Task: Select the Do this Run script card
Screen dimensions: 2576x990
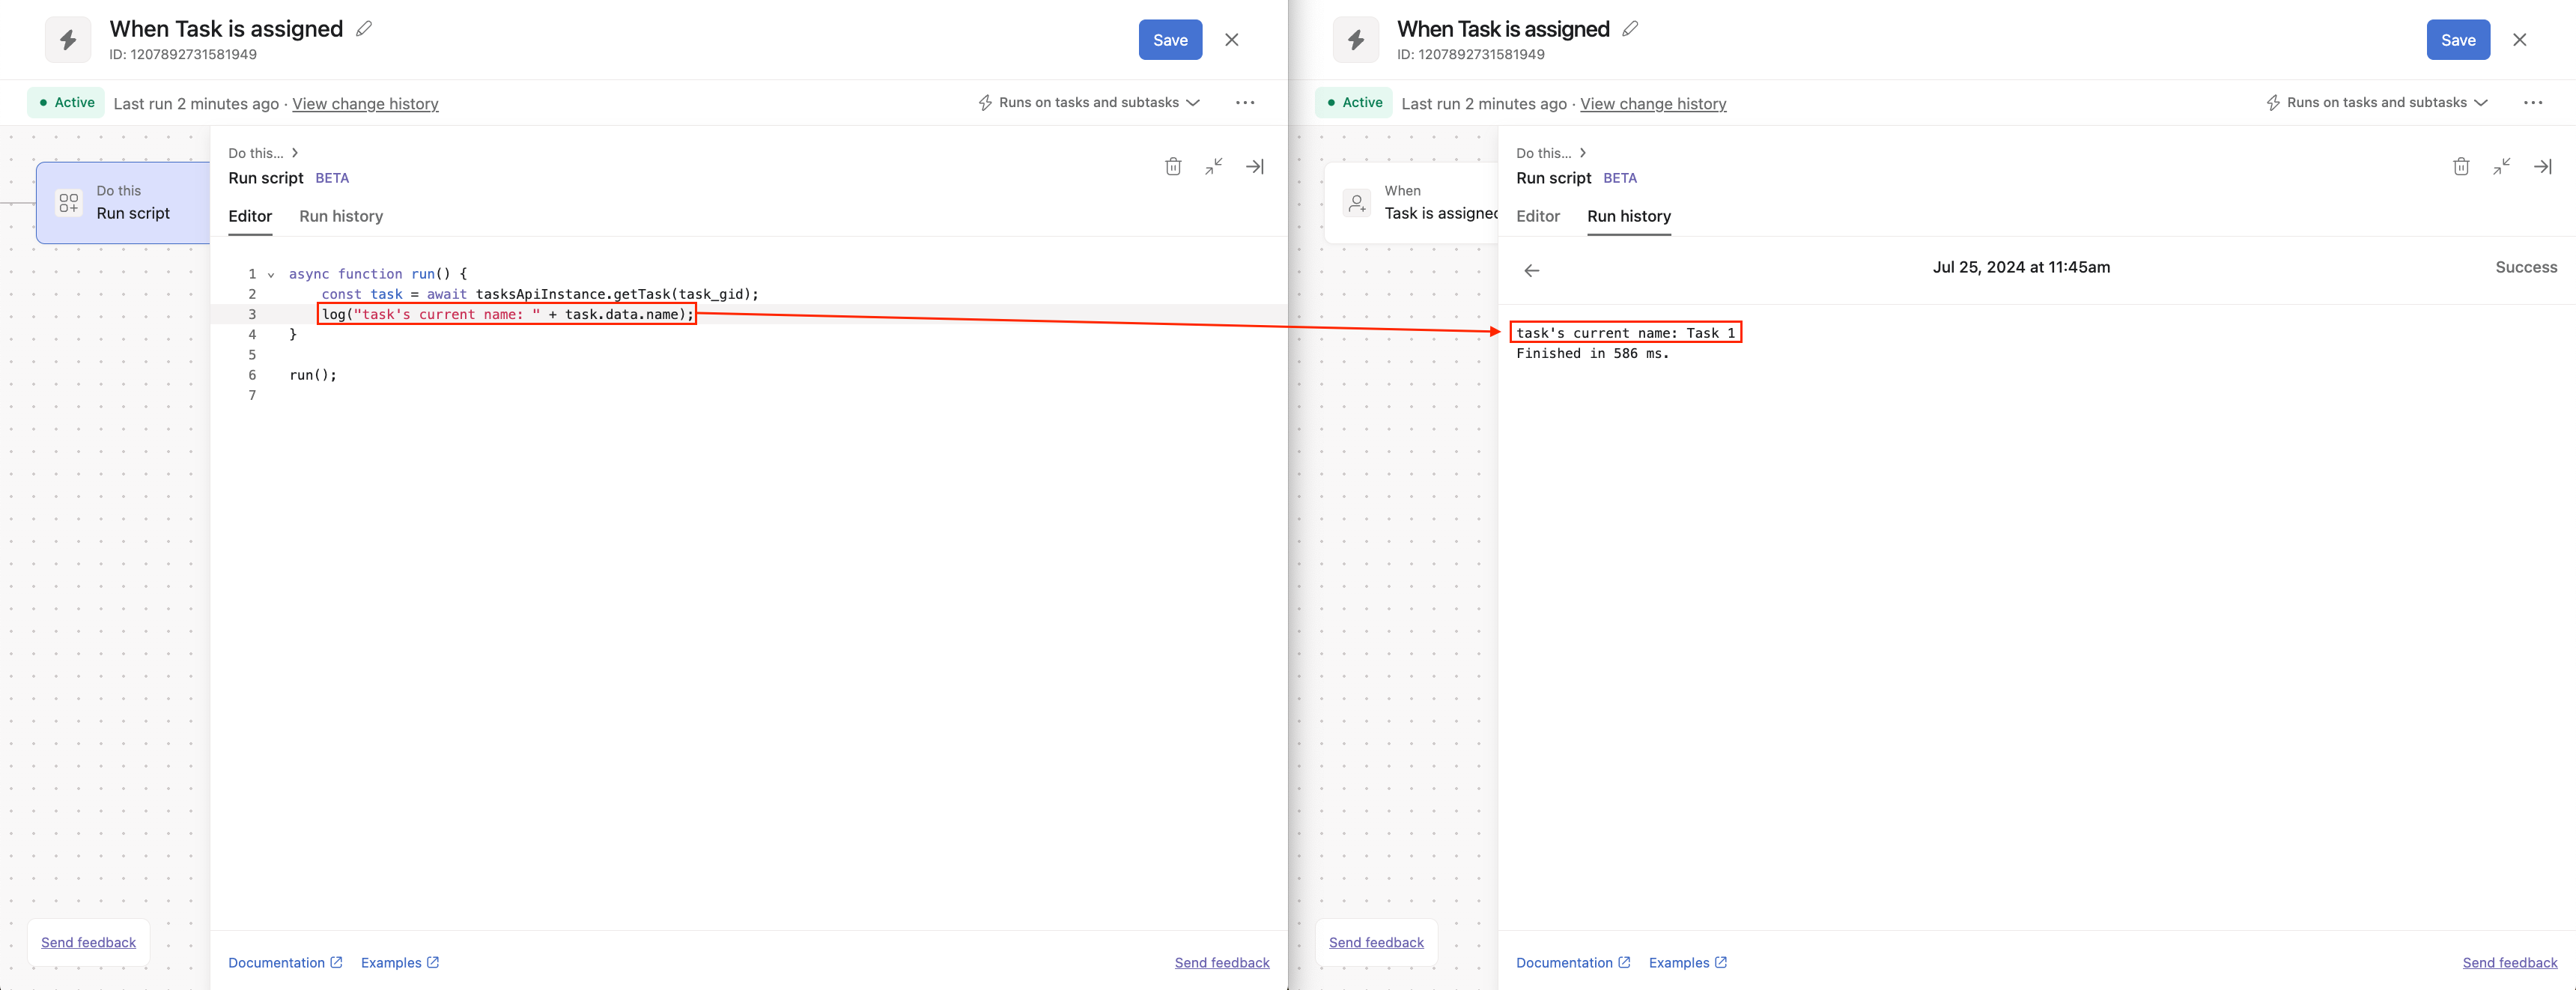Action: click(123, 203)
